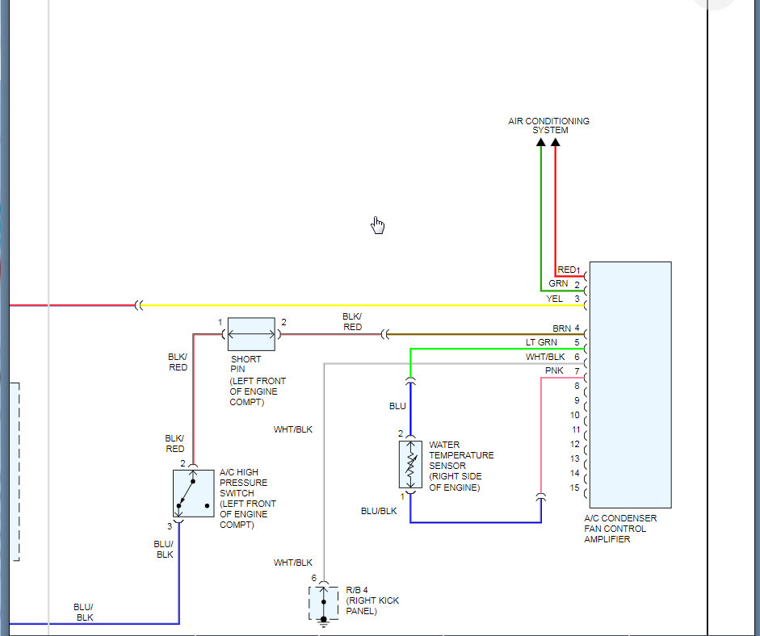760x636 pixels.
Task: Click amplifier pin number 14
Action: (x=575, y=473)
